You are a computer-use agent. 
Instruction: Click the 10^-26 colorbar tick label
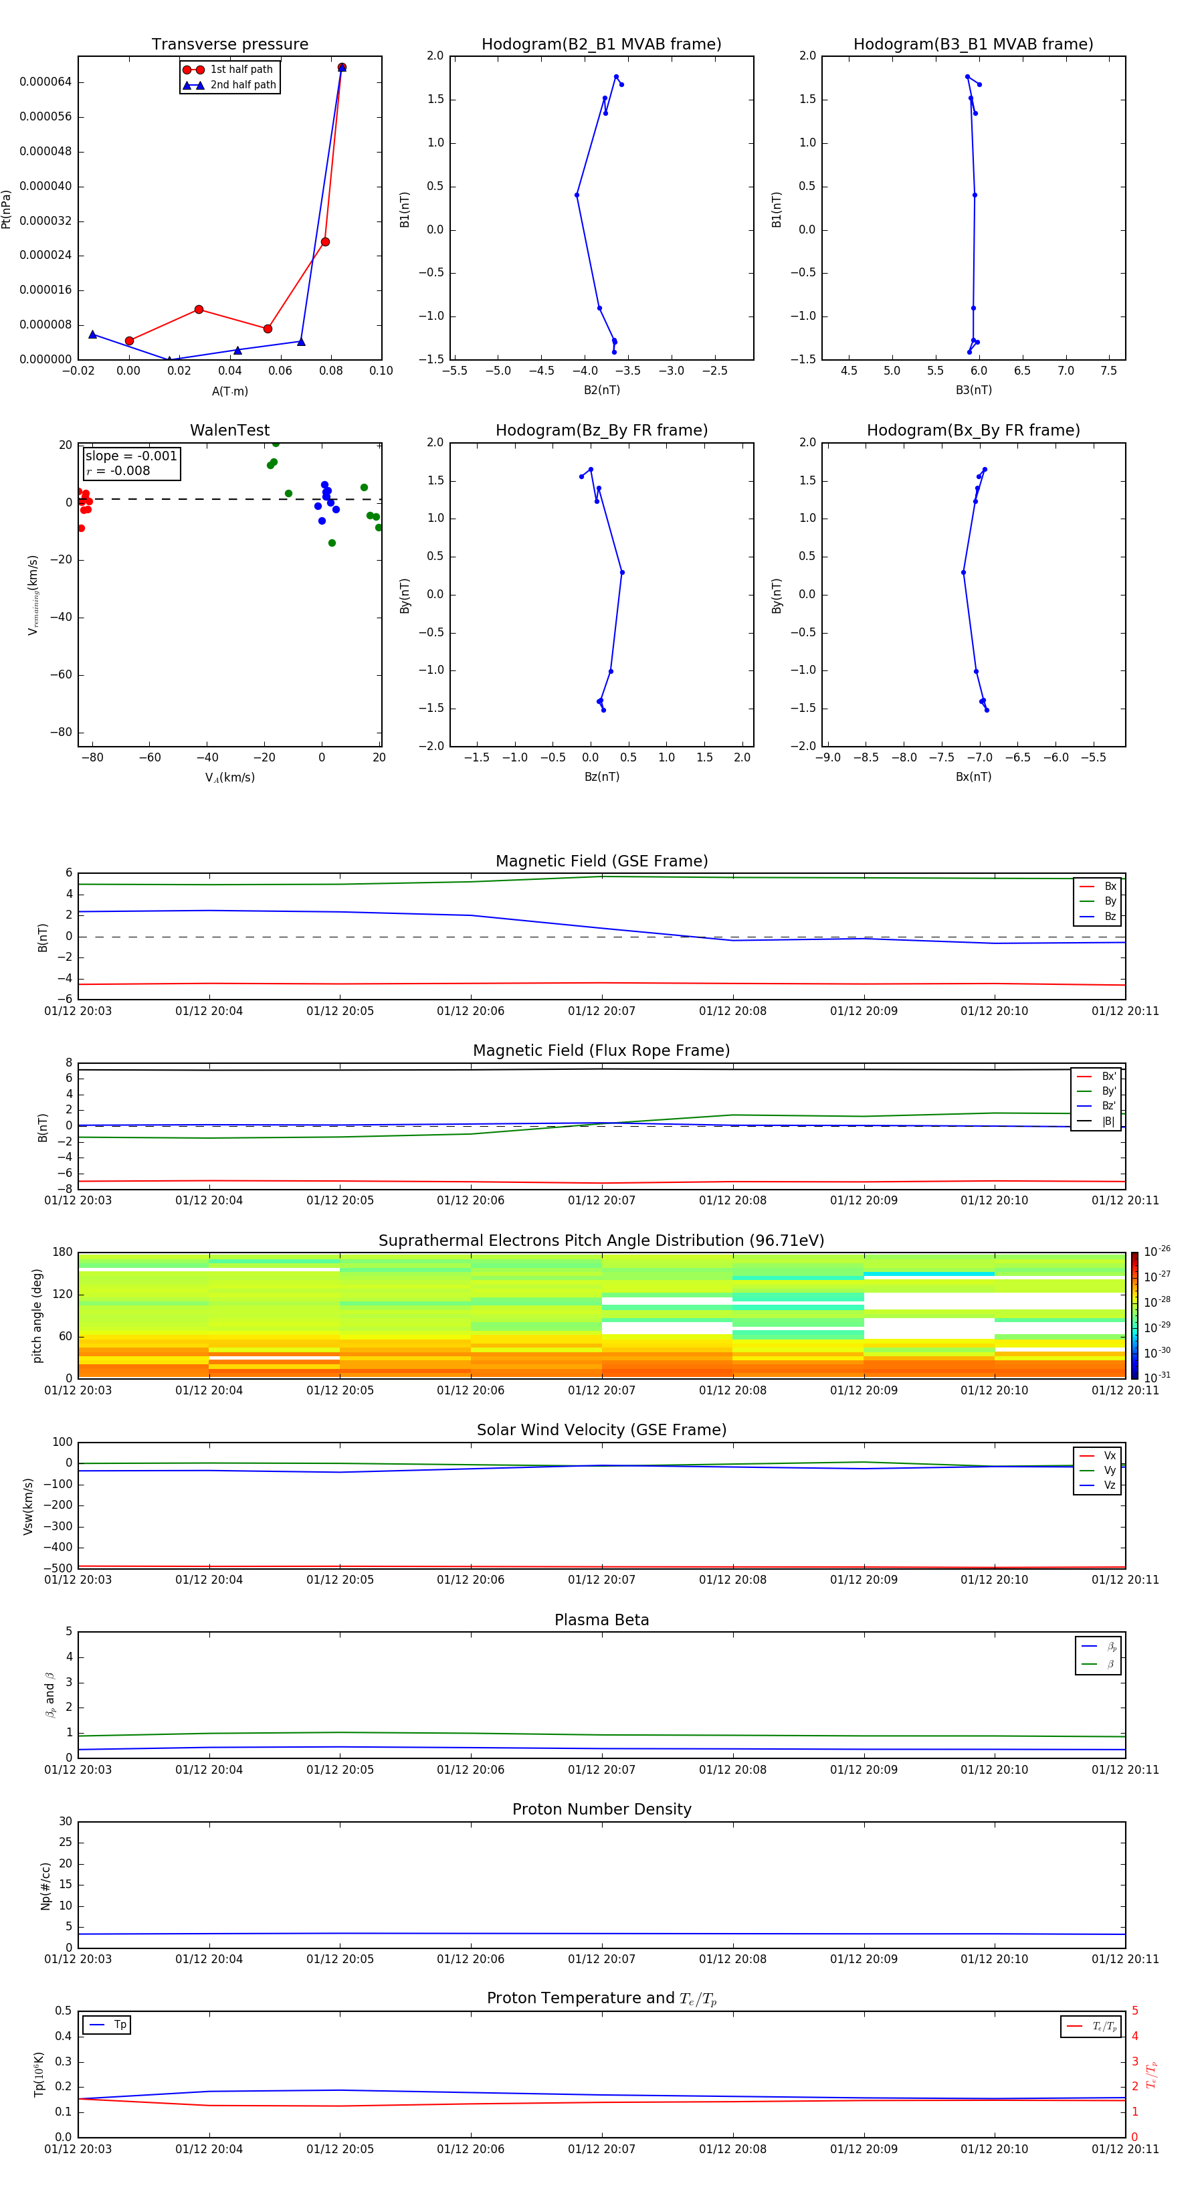(1157, 1251)
